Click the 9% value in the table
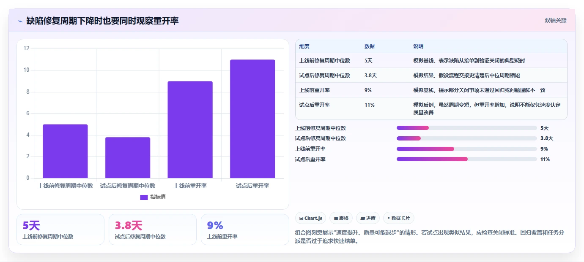This screenshot has width=584, height=262. (368, 90)
